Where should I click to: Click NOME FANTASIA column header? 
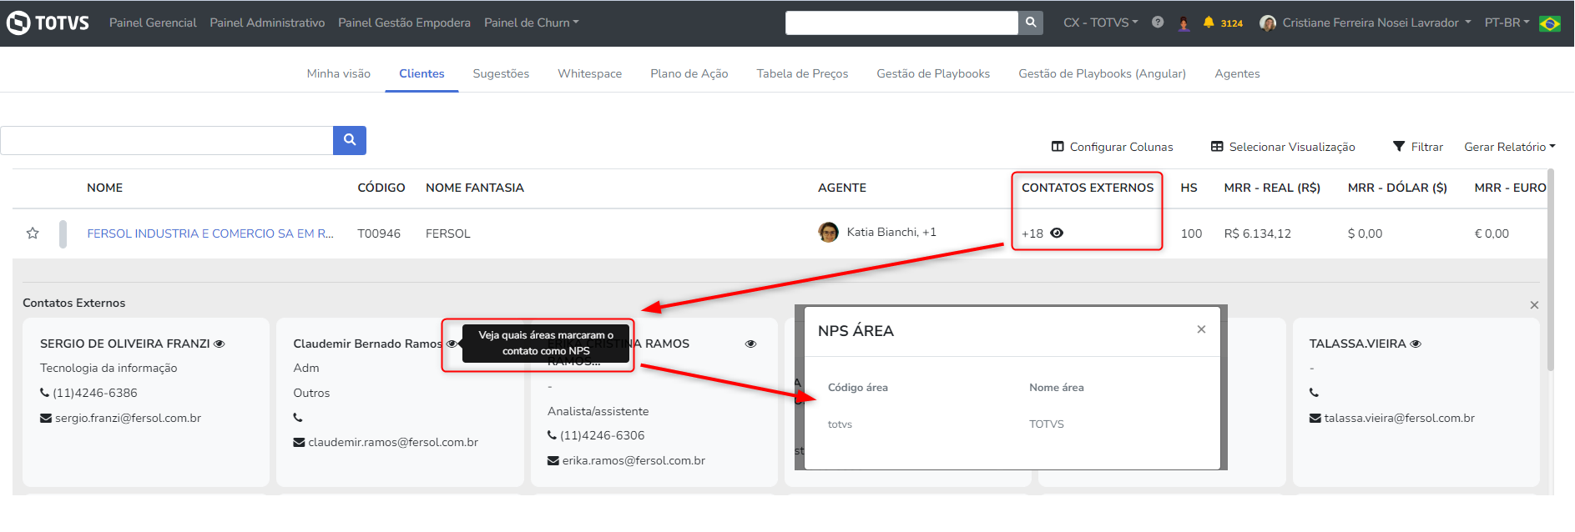point(475,188)
